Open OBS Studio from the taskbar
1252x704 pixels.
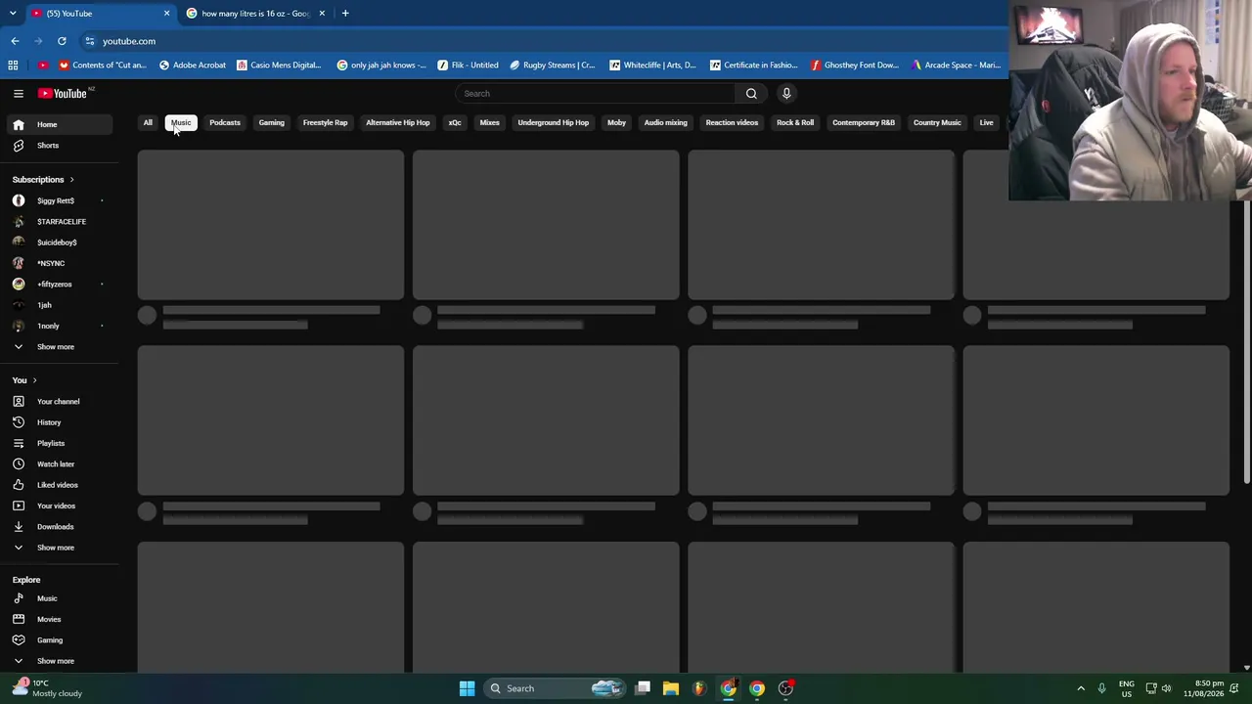[x=785, y=688]
